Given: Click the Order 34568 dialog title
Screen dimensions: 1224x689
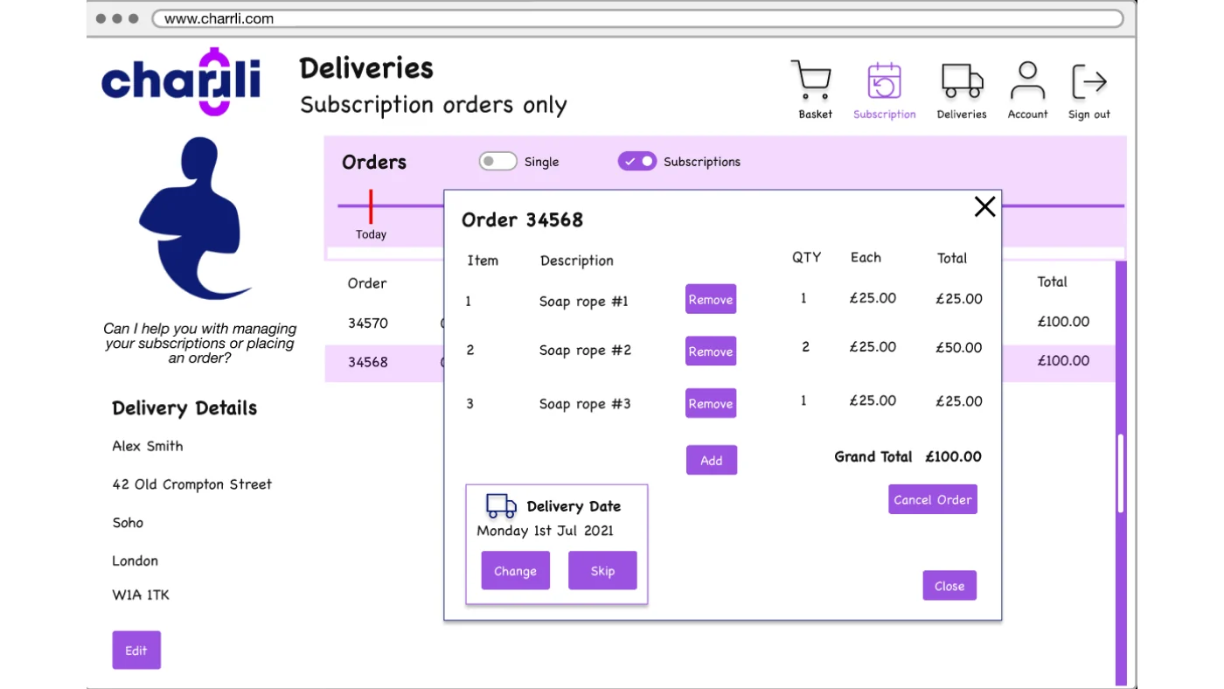Looking at the screenshot, I should click(522, 219).
